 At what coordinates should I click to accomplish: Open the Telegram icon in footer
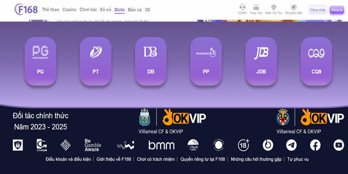(291, 145)
